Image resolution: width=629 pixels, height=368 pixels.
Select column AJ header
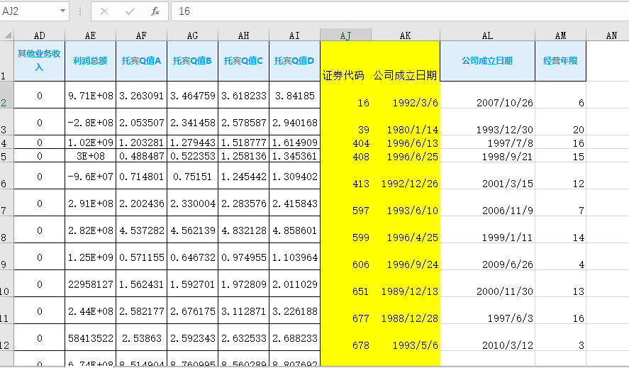point(345,35)
